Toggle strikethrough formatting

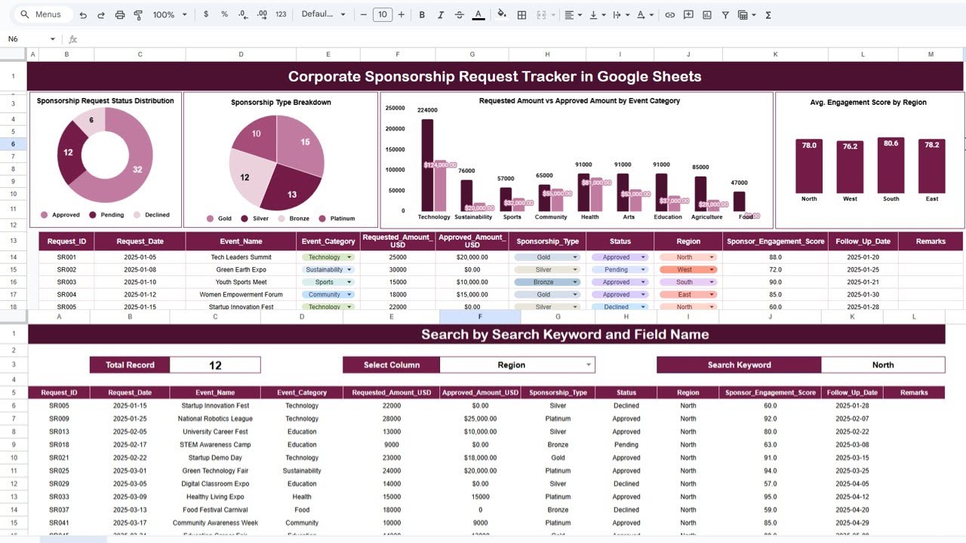click(460, 15)
